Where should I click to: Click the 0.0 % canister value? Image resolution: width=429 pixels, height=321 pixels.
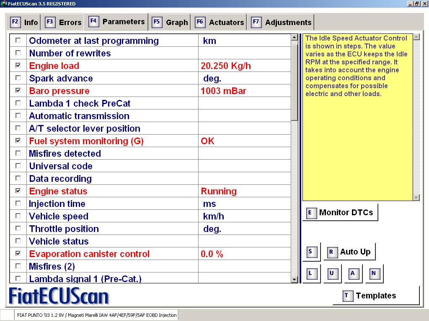212,254
